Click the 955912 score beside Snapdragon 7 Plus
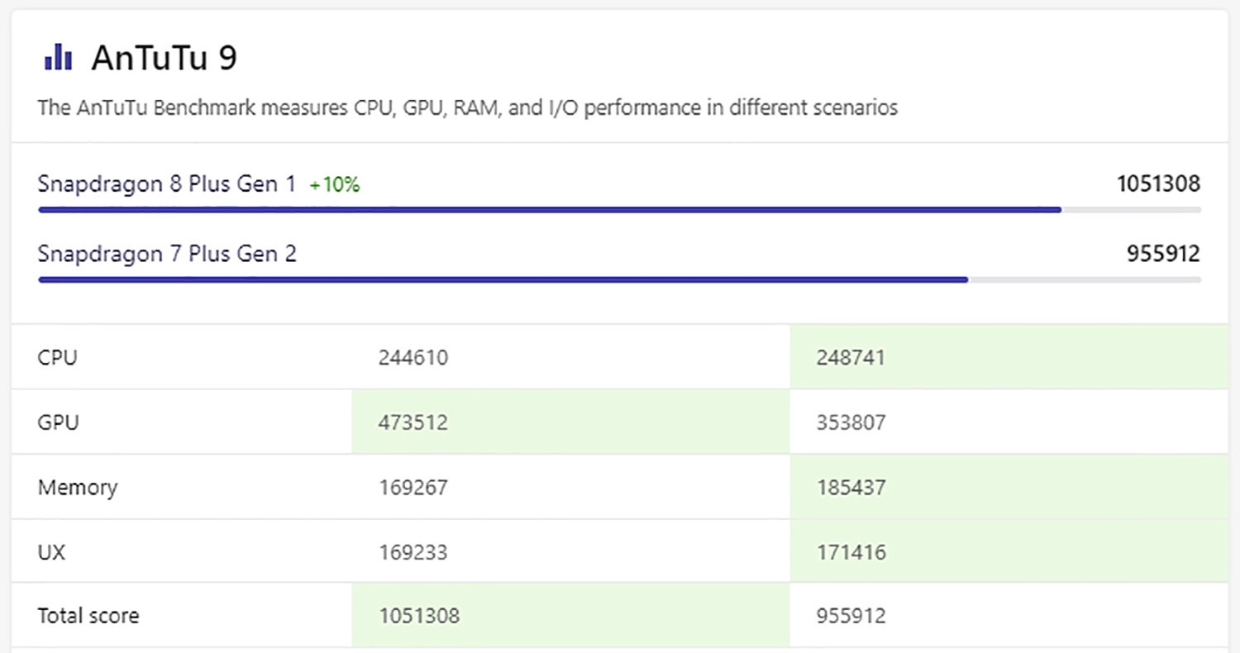This screenshot has height=653, width=1240. coord(1163,254)
